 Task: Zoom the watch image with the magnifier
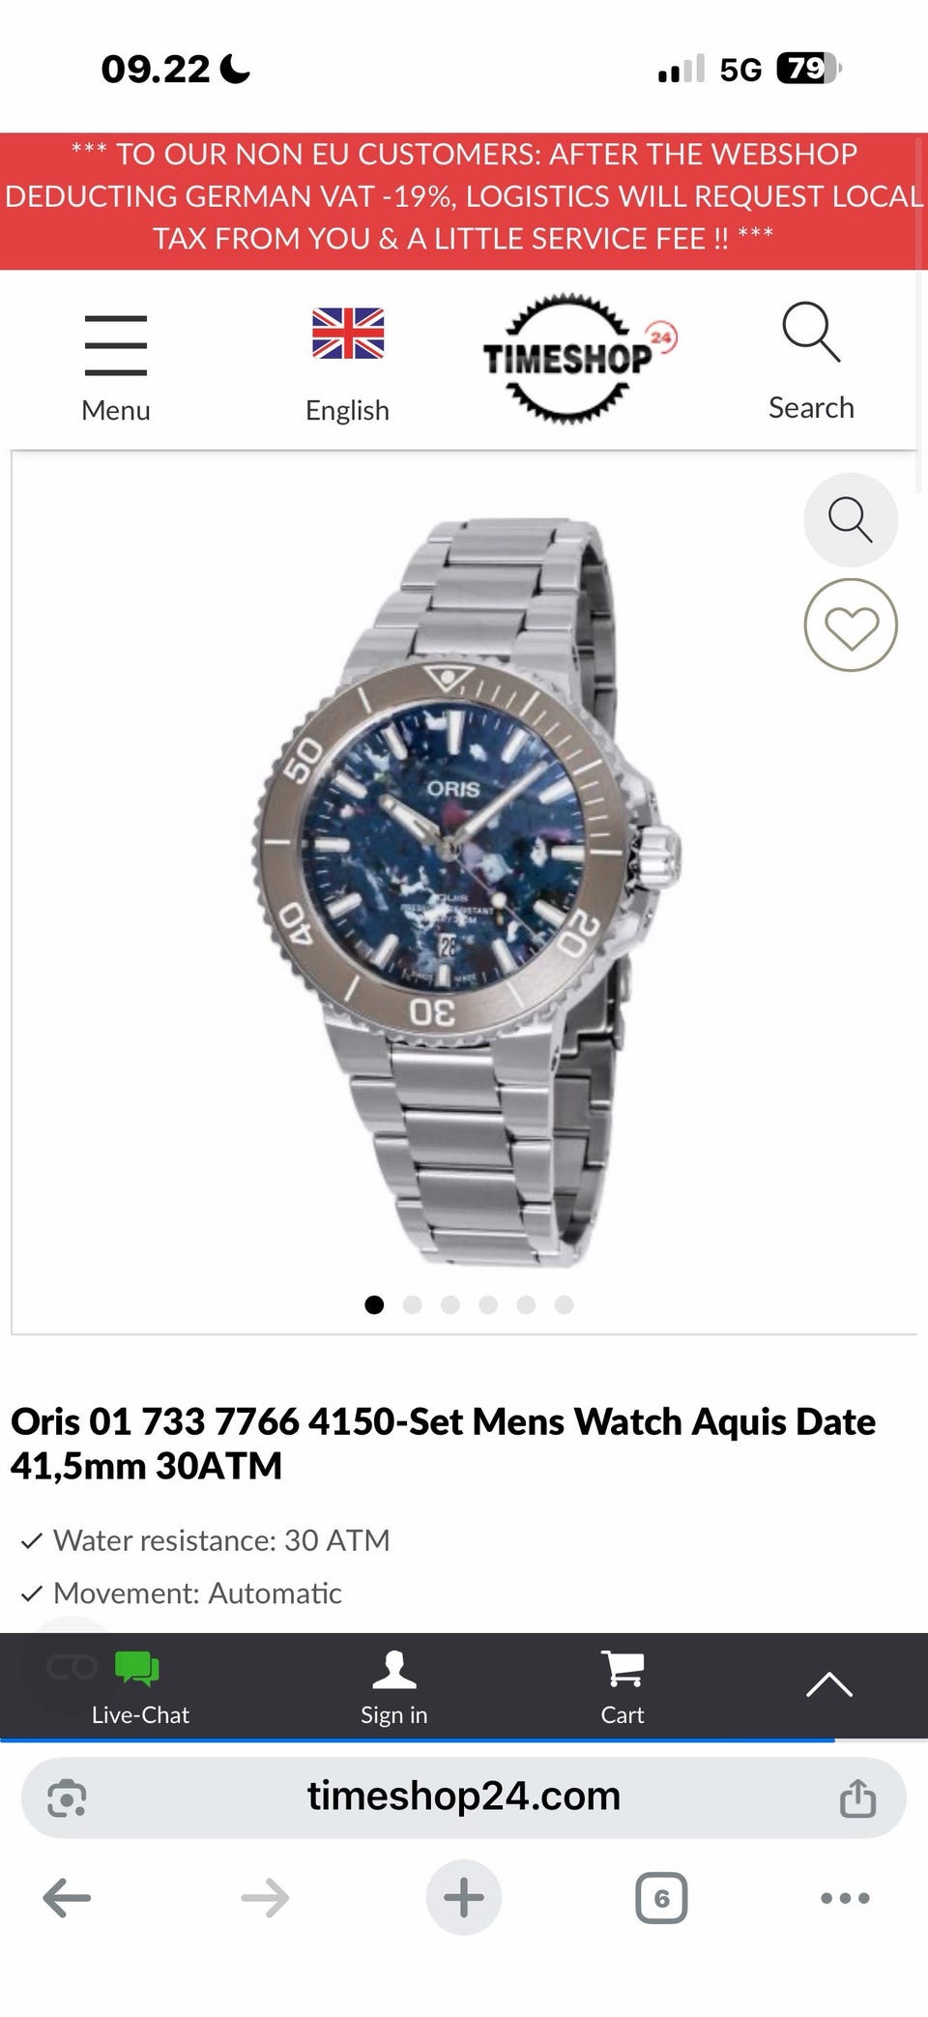pos(851,520)
